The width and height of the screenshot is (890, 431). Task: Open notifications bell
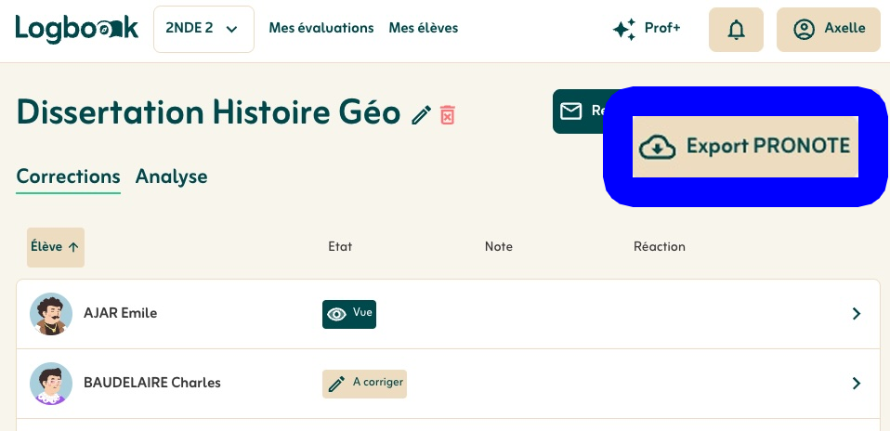736,30
